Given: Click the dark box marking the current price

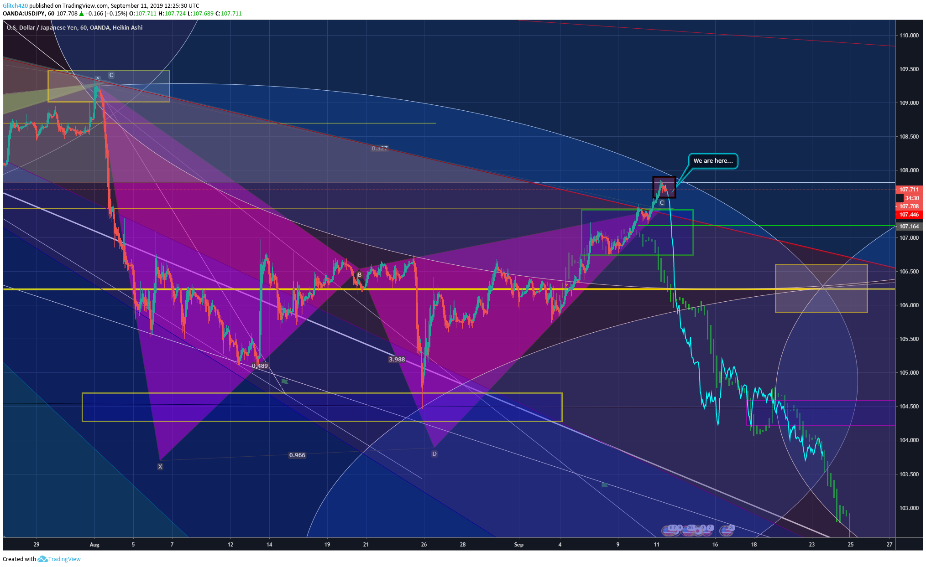Looking at the screenshot, I should point(664,187).
